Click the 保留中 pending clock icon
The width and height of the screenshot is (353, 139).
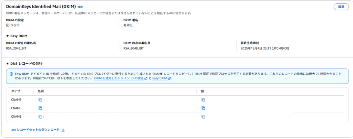pos(8,25)
